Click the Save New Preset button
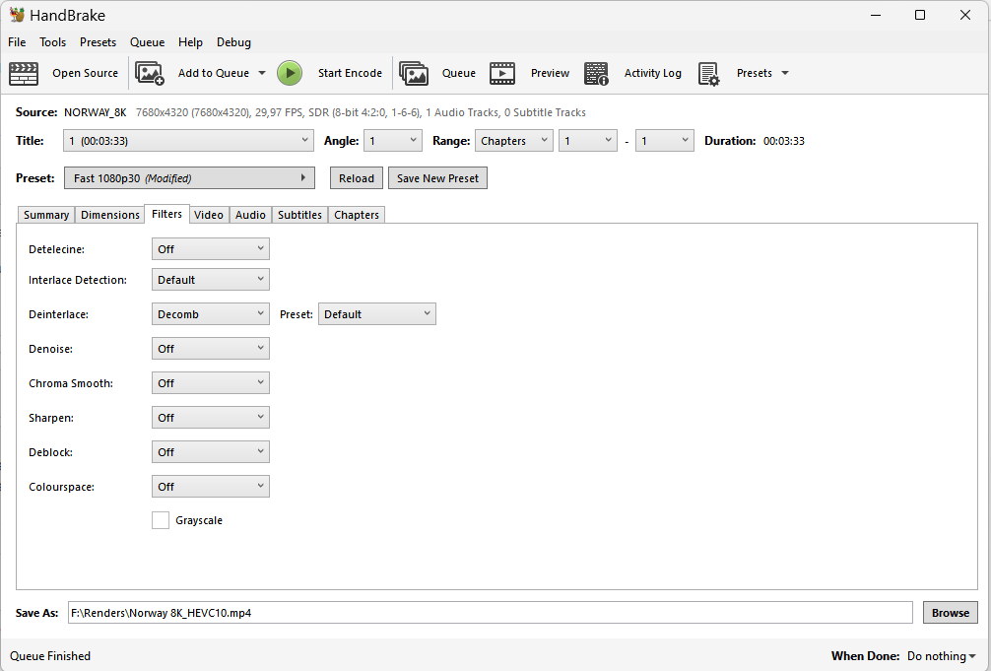 pyautogui.click(x=437, y=178)
